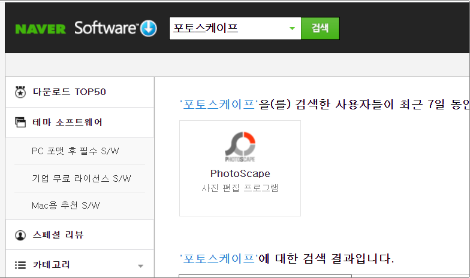Click 사진 편집 프로그램 description text

(x=240, y=188)
